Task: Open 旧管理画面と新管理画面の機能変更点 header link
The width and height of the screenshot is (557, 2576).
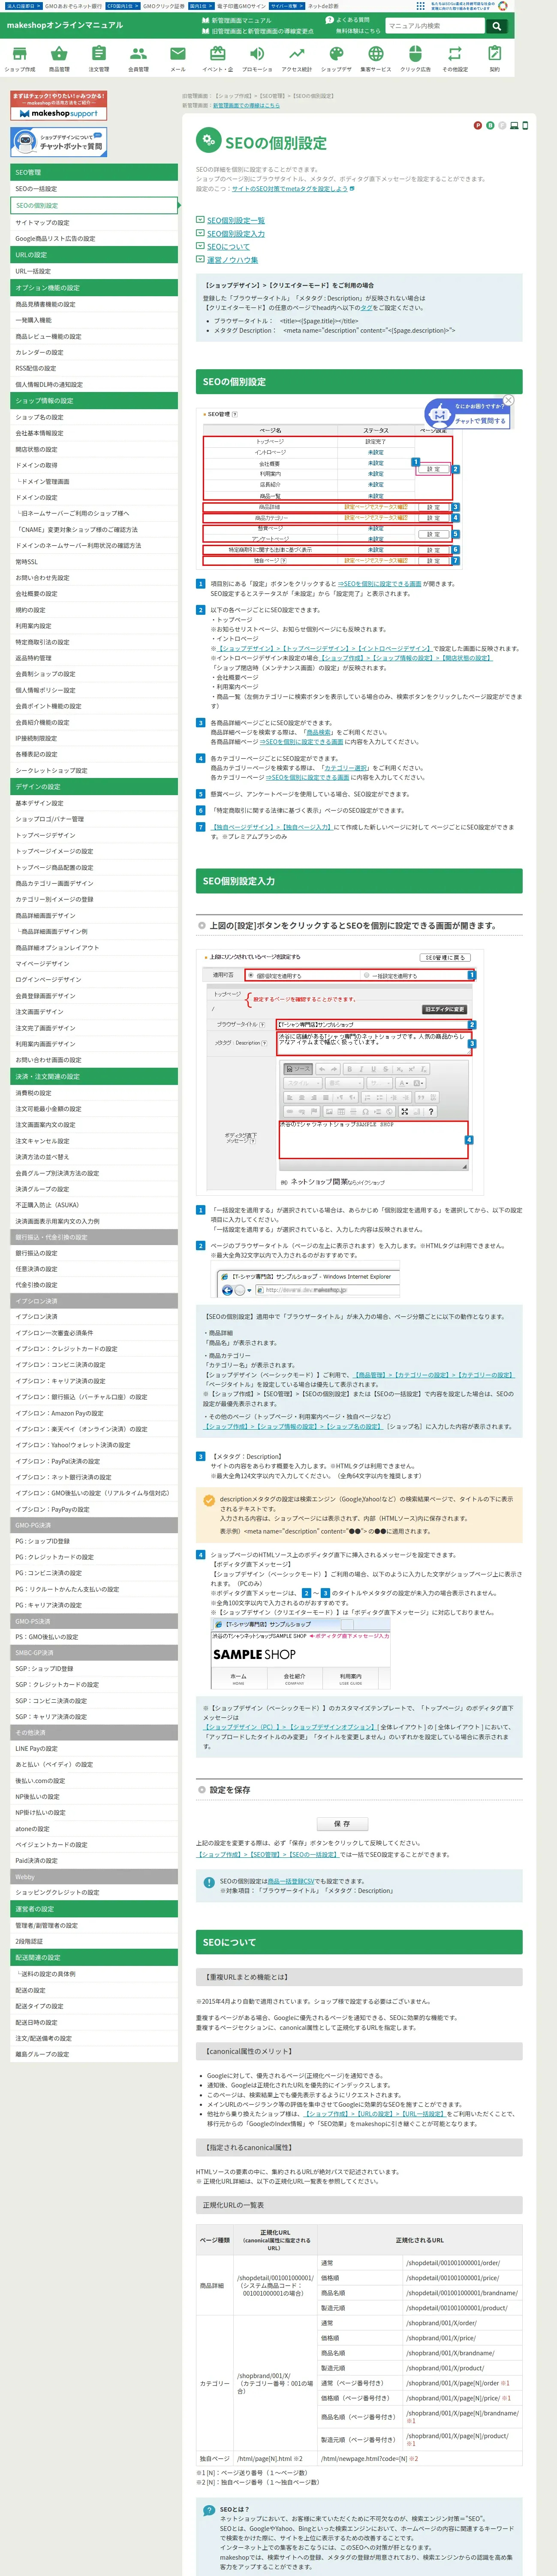Action: 262,31
